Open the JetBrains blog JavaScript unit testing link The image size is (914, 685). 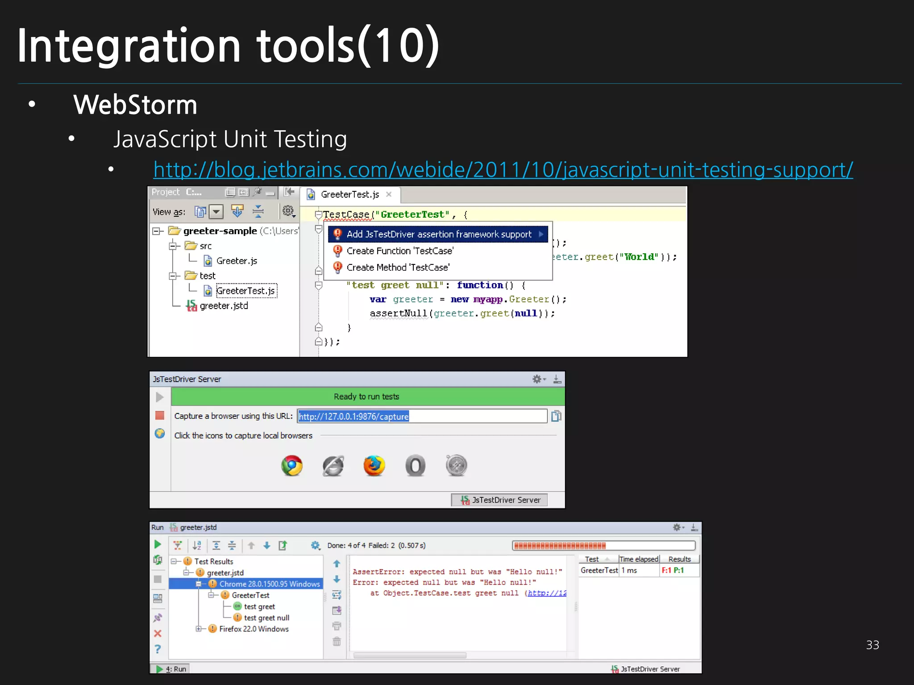tap(503, 170)
